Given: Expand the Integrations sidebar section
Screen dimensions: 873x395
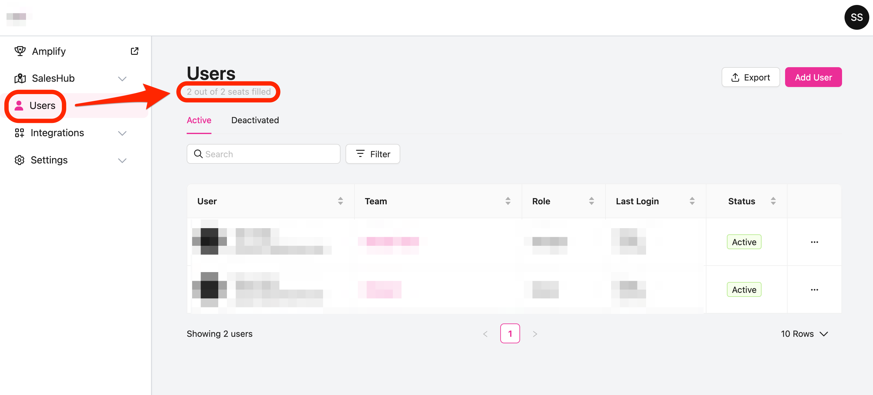Looking at the screenshot, I should point(122,133).
